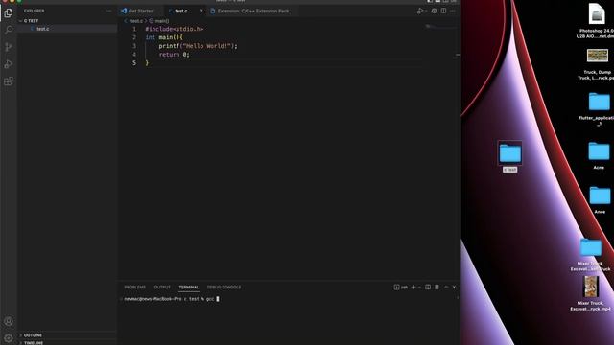
Task: Click line number 1 in gutter
Action: (134, 29)
